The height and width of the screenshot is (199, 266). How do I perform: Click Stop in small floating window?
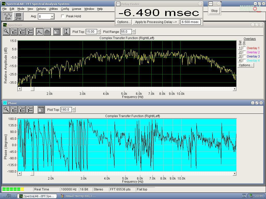[214, 11]
